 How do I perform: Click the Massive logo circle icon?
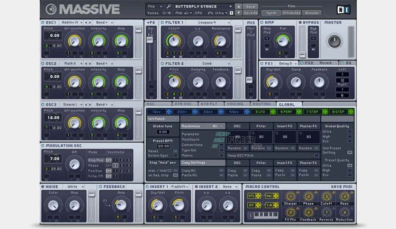click(x=51, y=9)
